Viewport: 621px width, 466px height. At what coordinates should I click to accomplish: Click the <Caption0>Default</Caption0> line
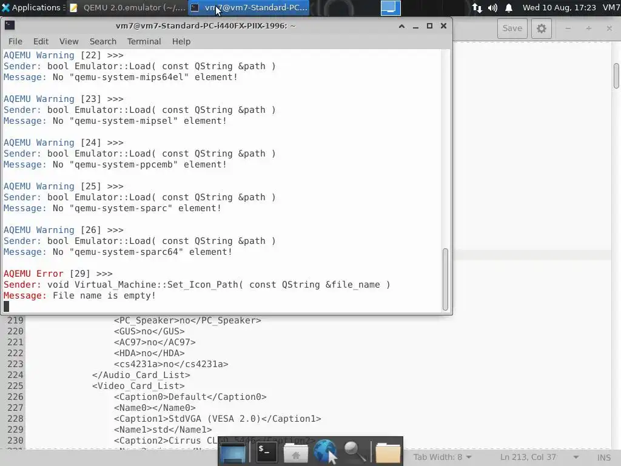(190, 397)
